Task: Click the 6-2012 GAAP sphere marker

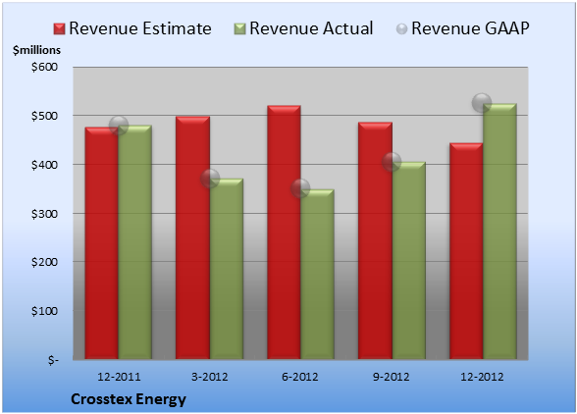Action: (x=300, y=188)
